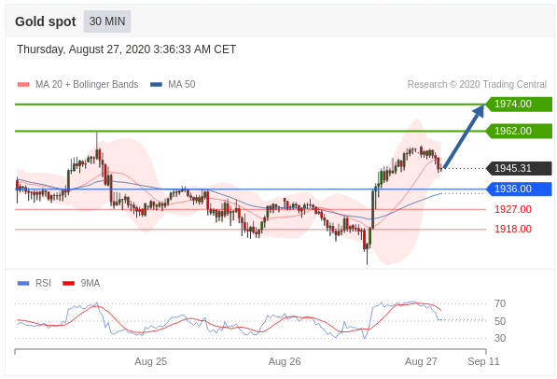Click the Aug 25 date axis label

tap(150, 361)
